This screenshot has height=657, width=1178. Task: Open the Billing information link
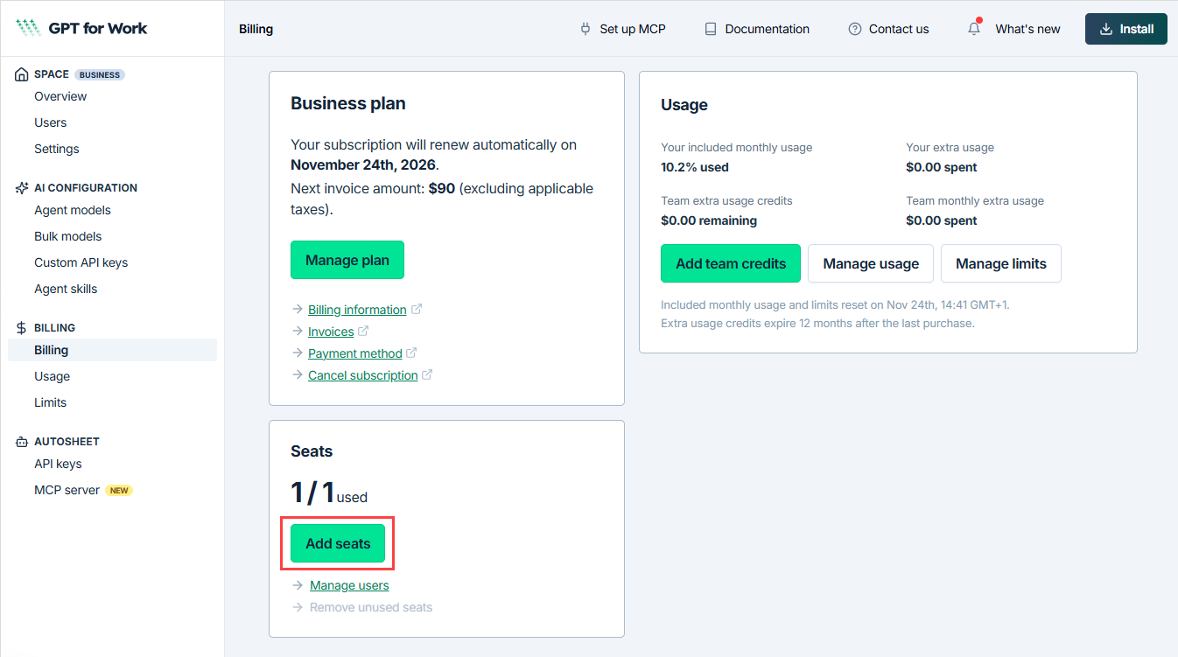[357, 310]
